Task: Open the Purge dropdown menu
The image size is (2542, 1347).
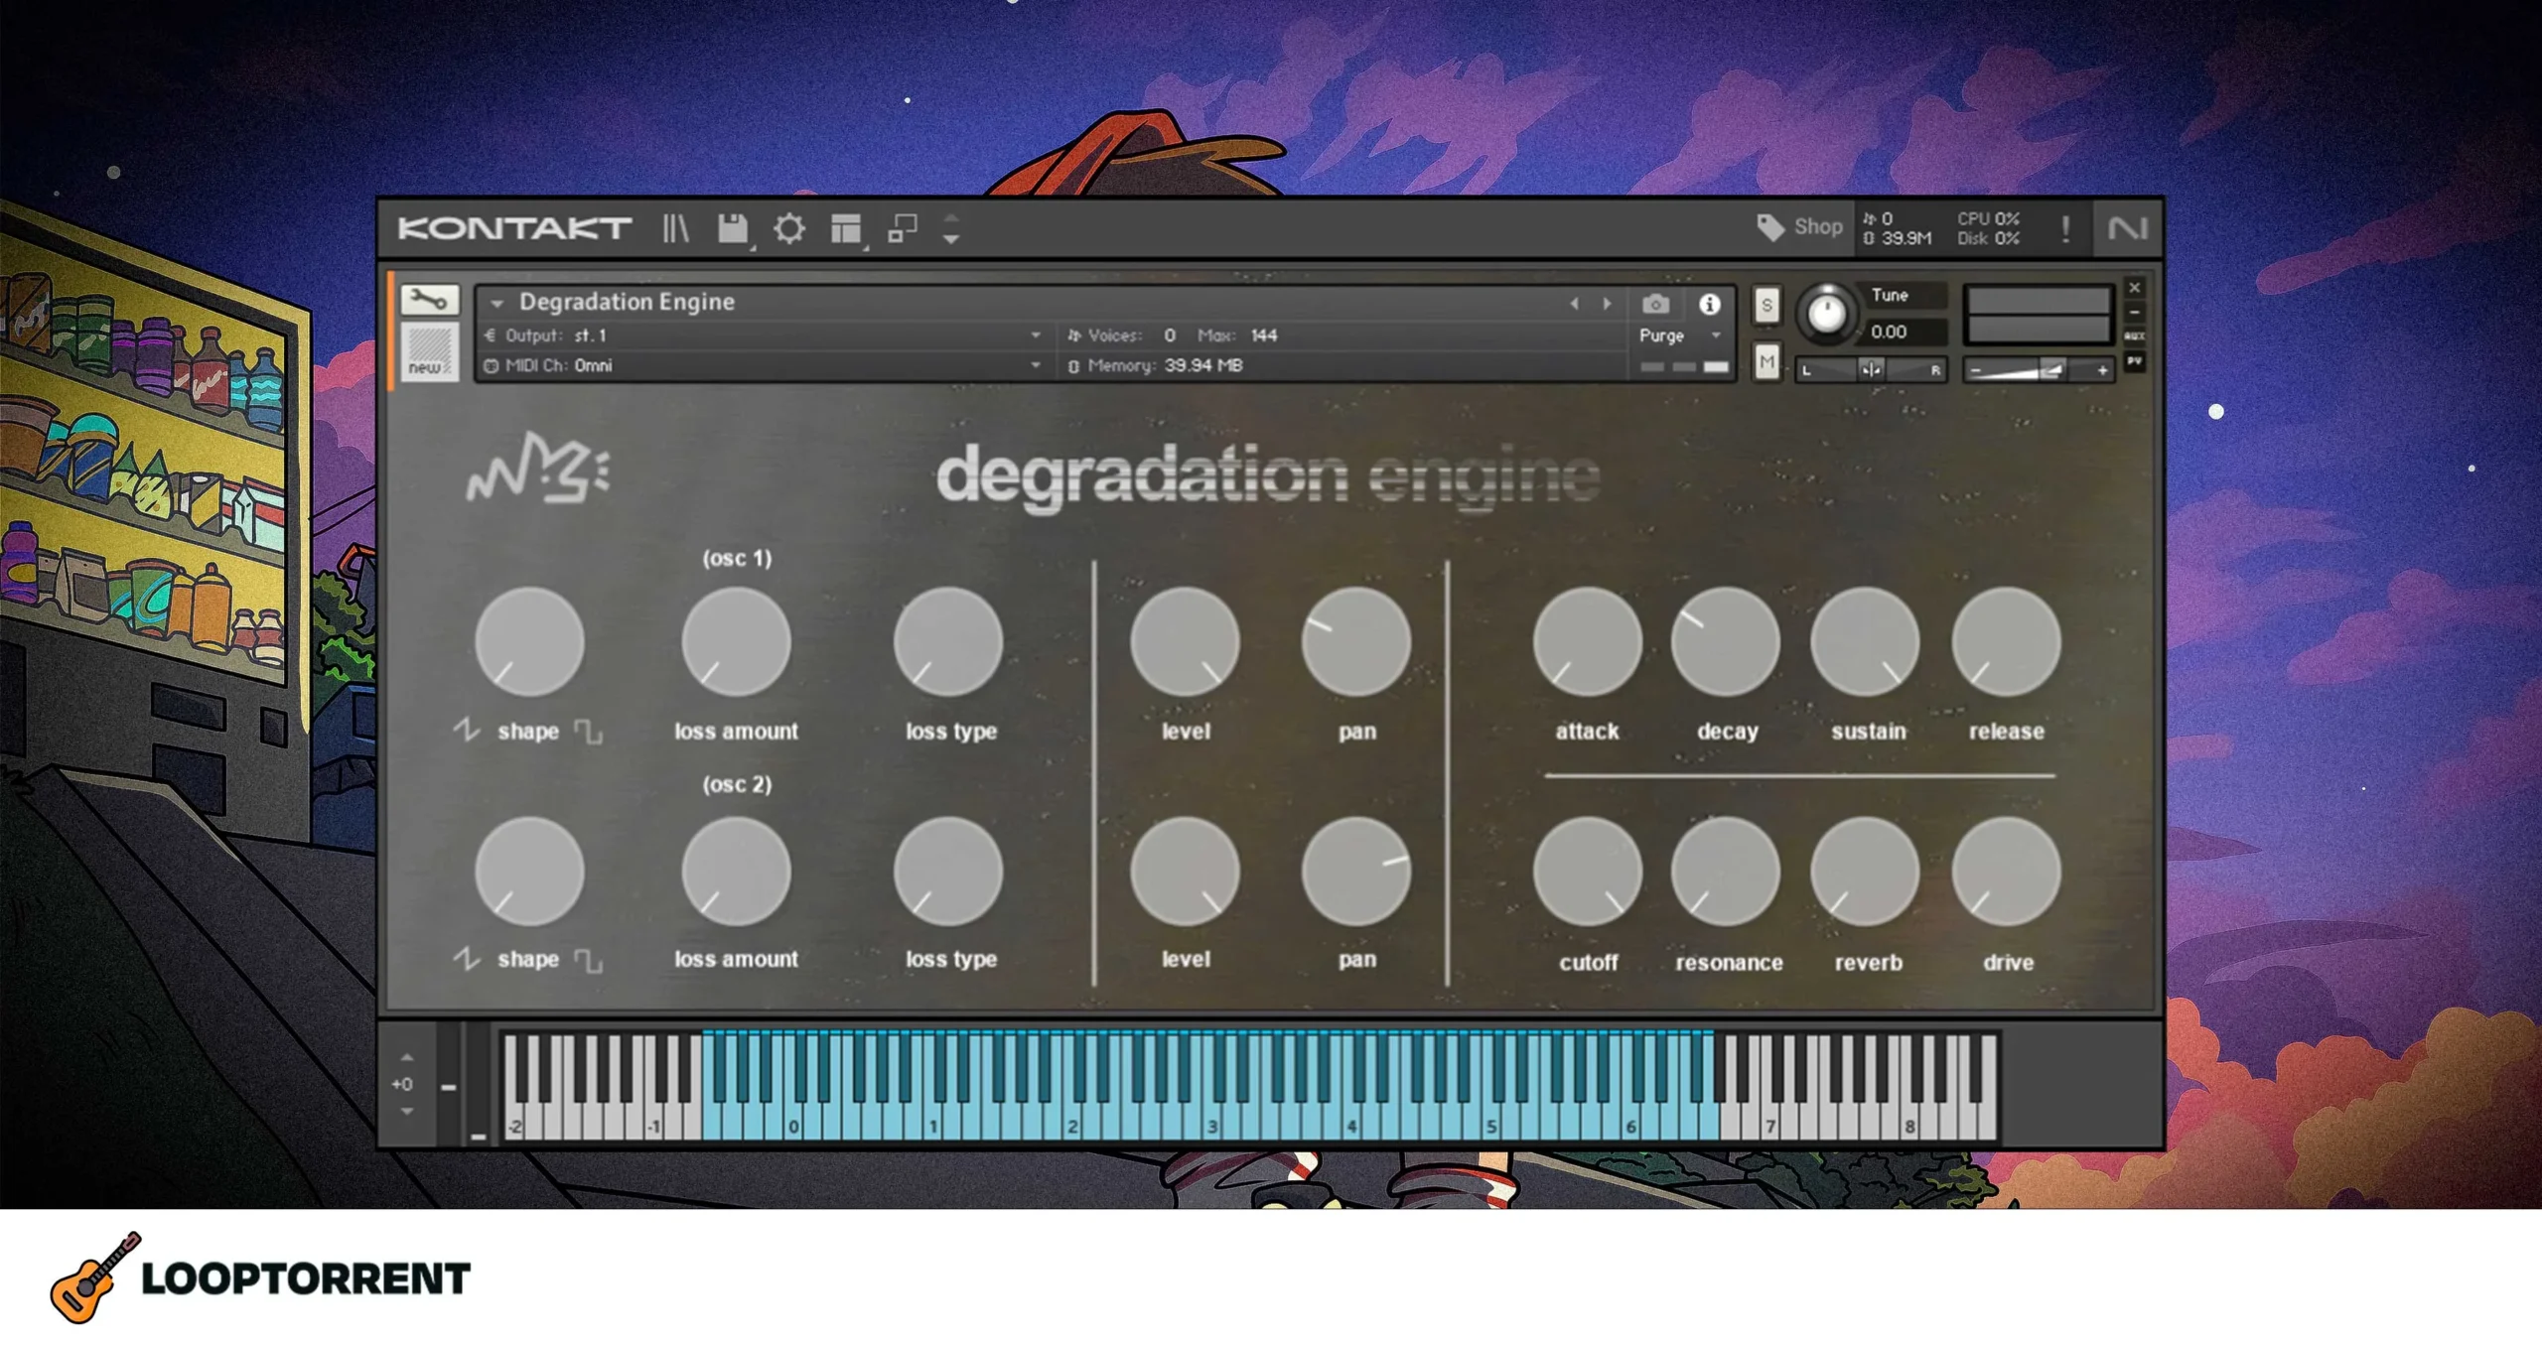Action: coord(1680,336)
